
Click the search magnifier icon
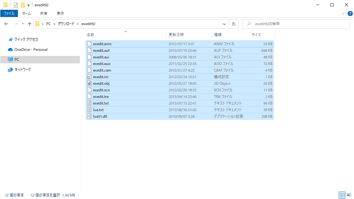tap(249, 24)
